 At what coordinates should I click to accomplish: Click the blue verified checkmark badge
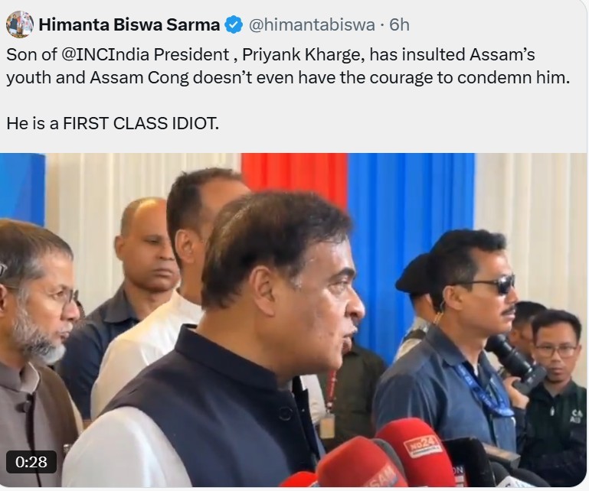click(234, 24)
